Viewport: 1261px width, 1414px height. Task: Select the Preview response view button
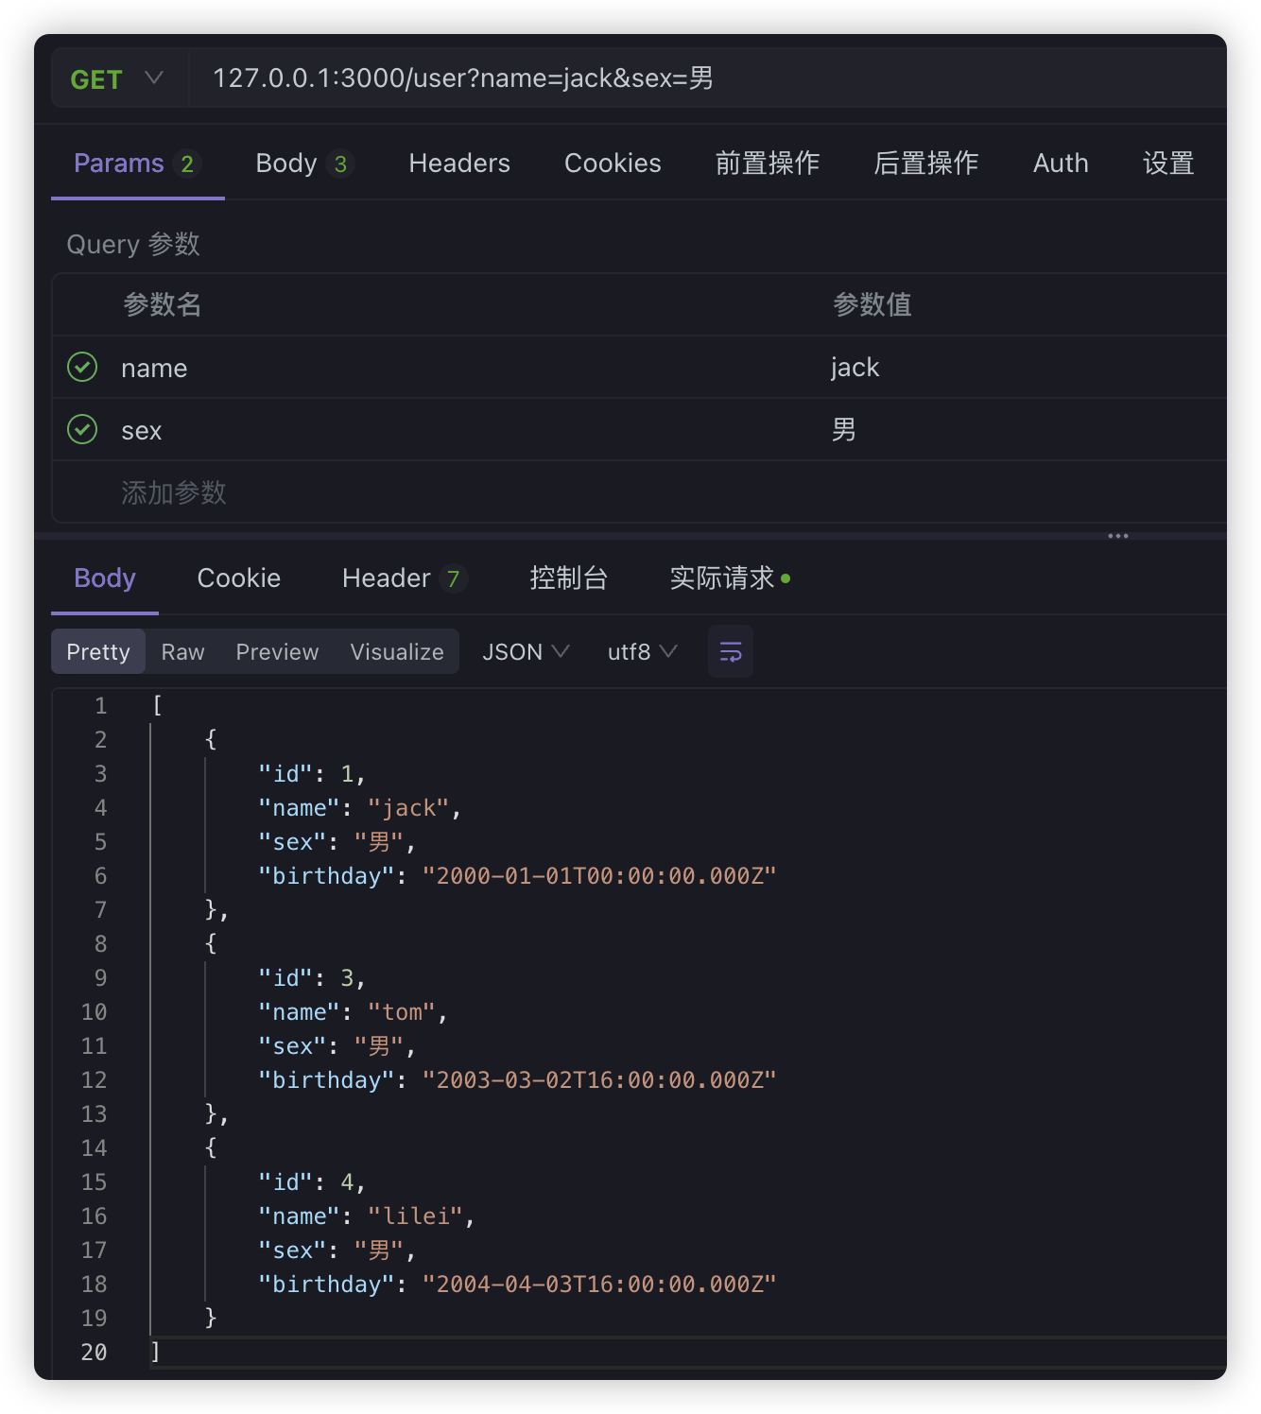pos(277,652)
